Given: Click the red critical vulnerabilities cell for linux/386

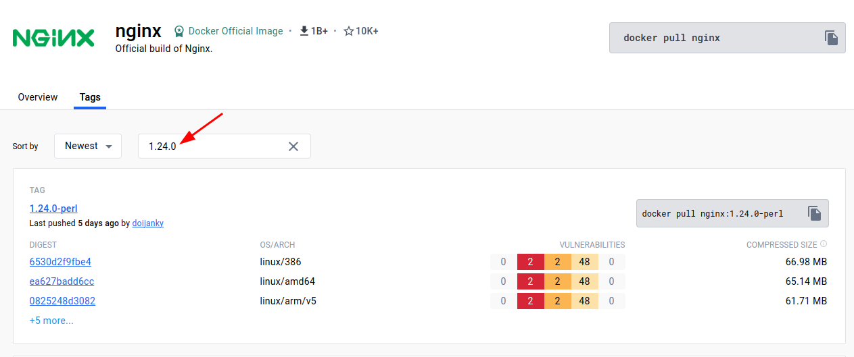Looking at the screenshot, I should click(531, 262).
